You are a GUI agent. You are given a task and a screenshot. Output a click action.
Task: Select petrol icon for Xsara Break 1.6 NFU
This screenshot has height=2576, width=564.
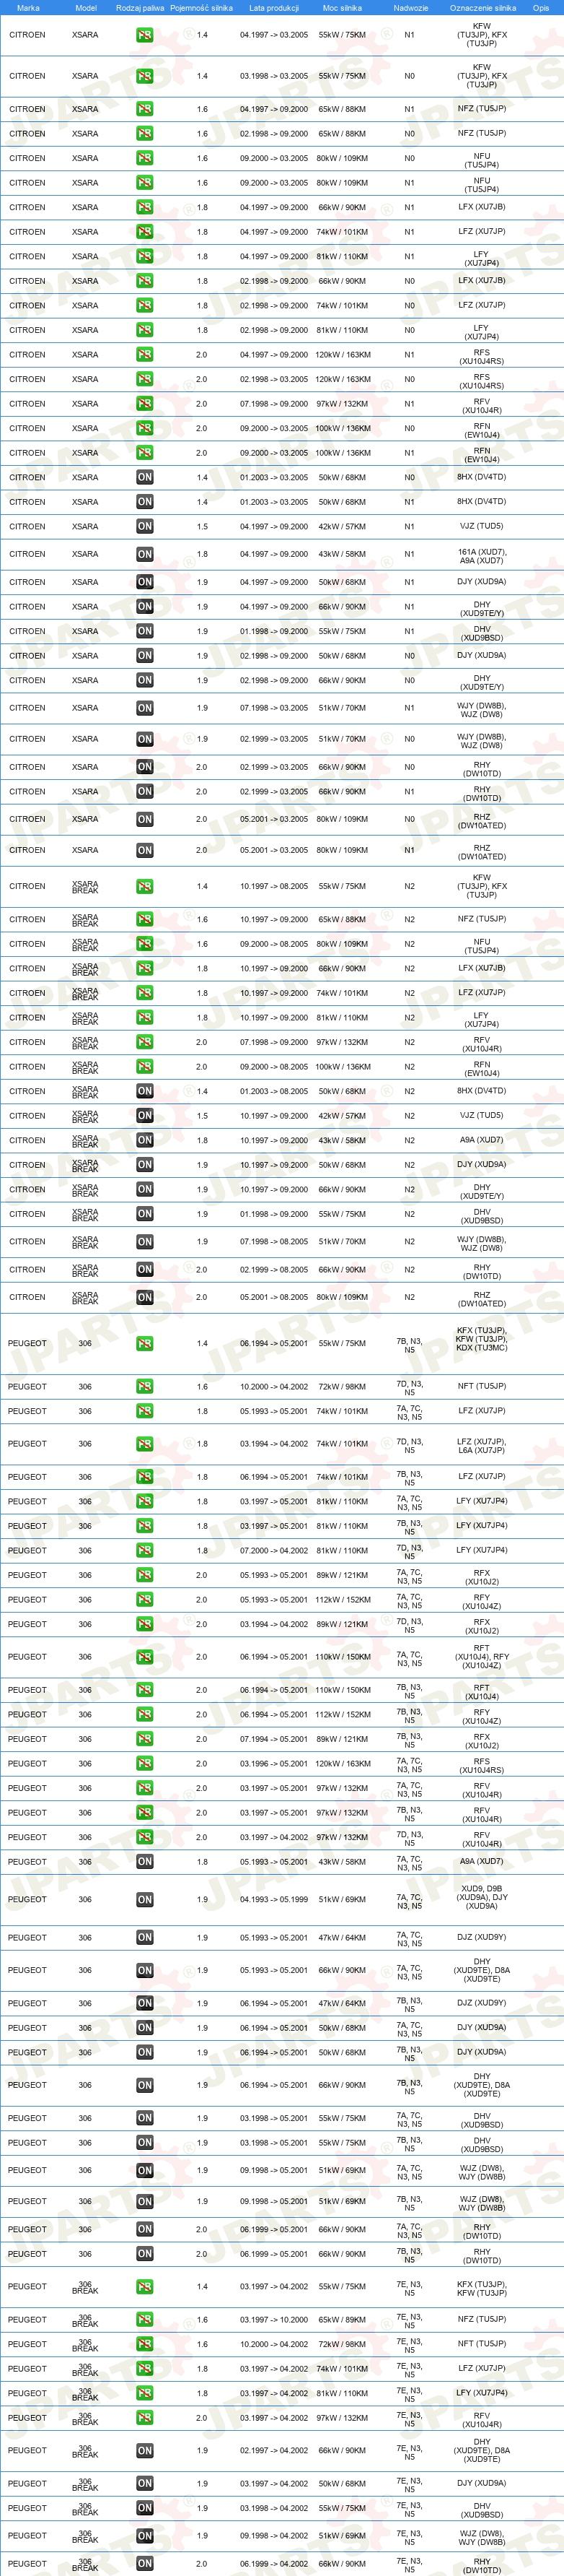145,945
